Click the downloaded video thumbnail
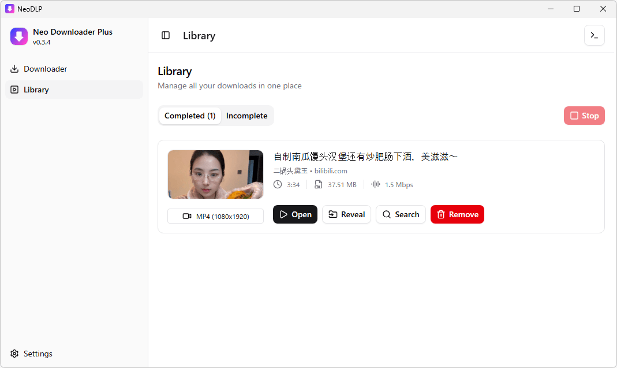The image size is (617, 368). click(215, 174)
